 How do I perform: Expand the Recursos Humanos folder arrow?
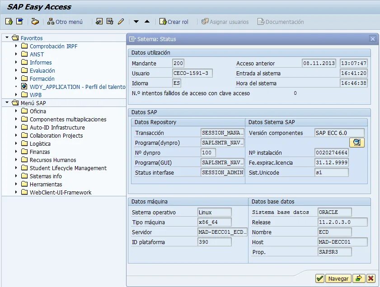(16, 160)
